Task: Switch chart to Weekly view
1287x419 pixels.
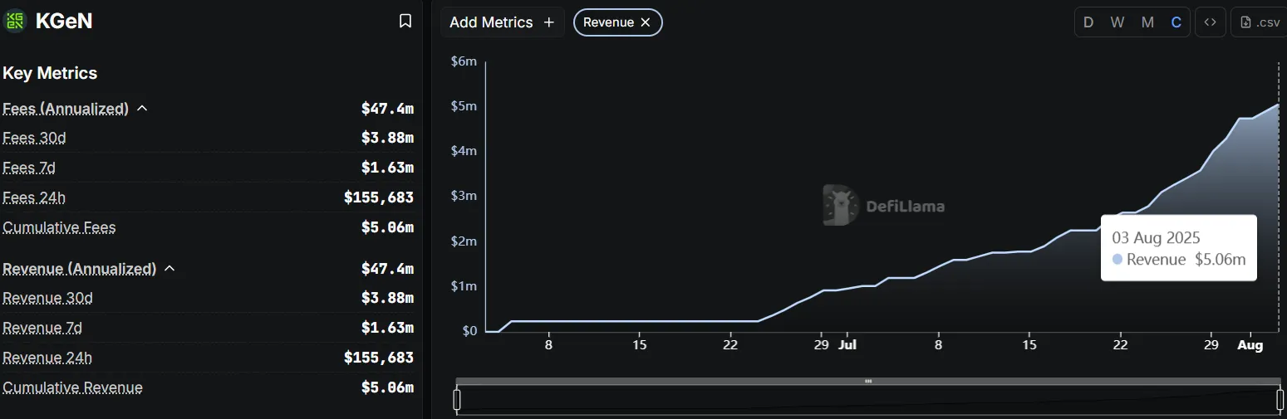Action: 1118,22
